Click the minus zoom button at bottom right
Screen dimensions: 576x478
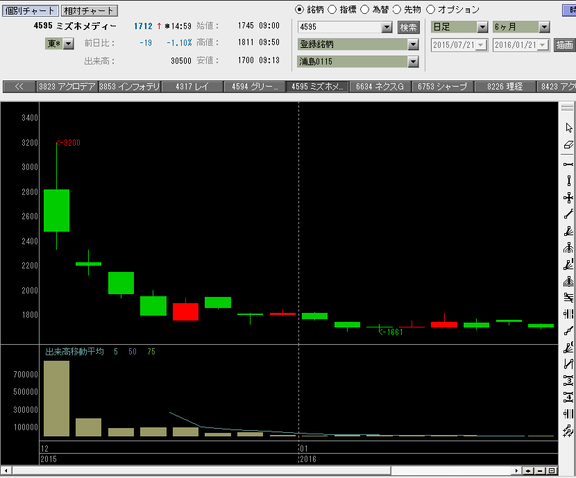coord(540,470)
